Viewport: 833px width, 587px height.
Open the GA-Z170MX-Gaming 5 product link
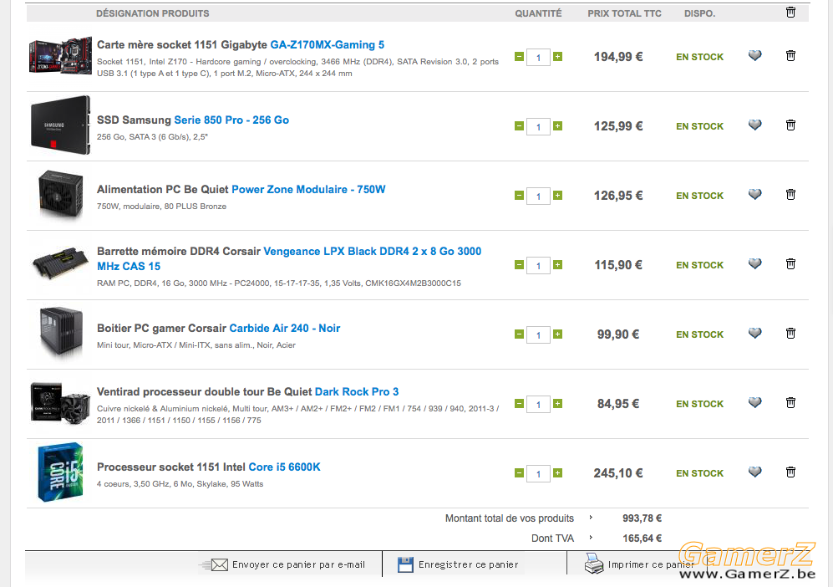[x=328, y=44]
